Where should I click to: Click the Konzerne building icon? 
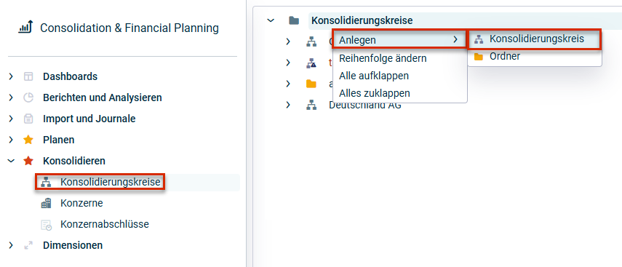tap(46, 204)
